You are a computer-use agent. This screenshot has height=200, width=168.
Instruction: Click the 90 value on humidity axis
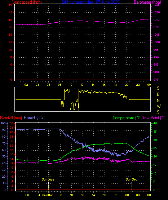click(4, 130)
